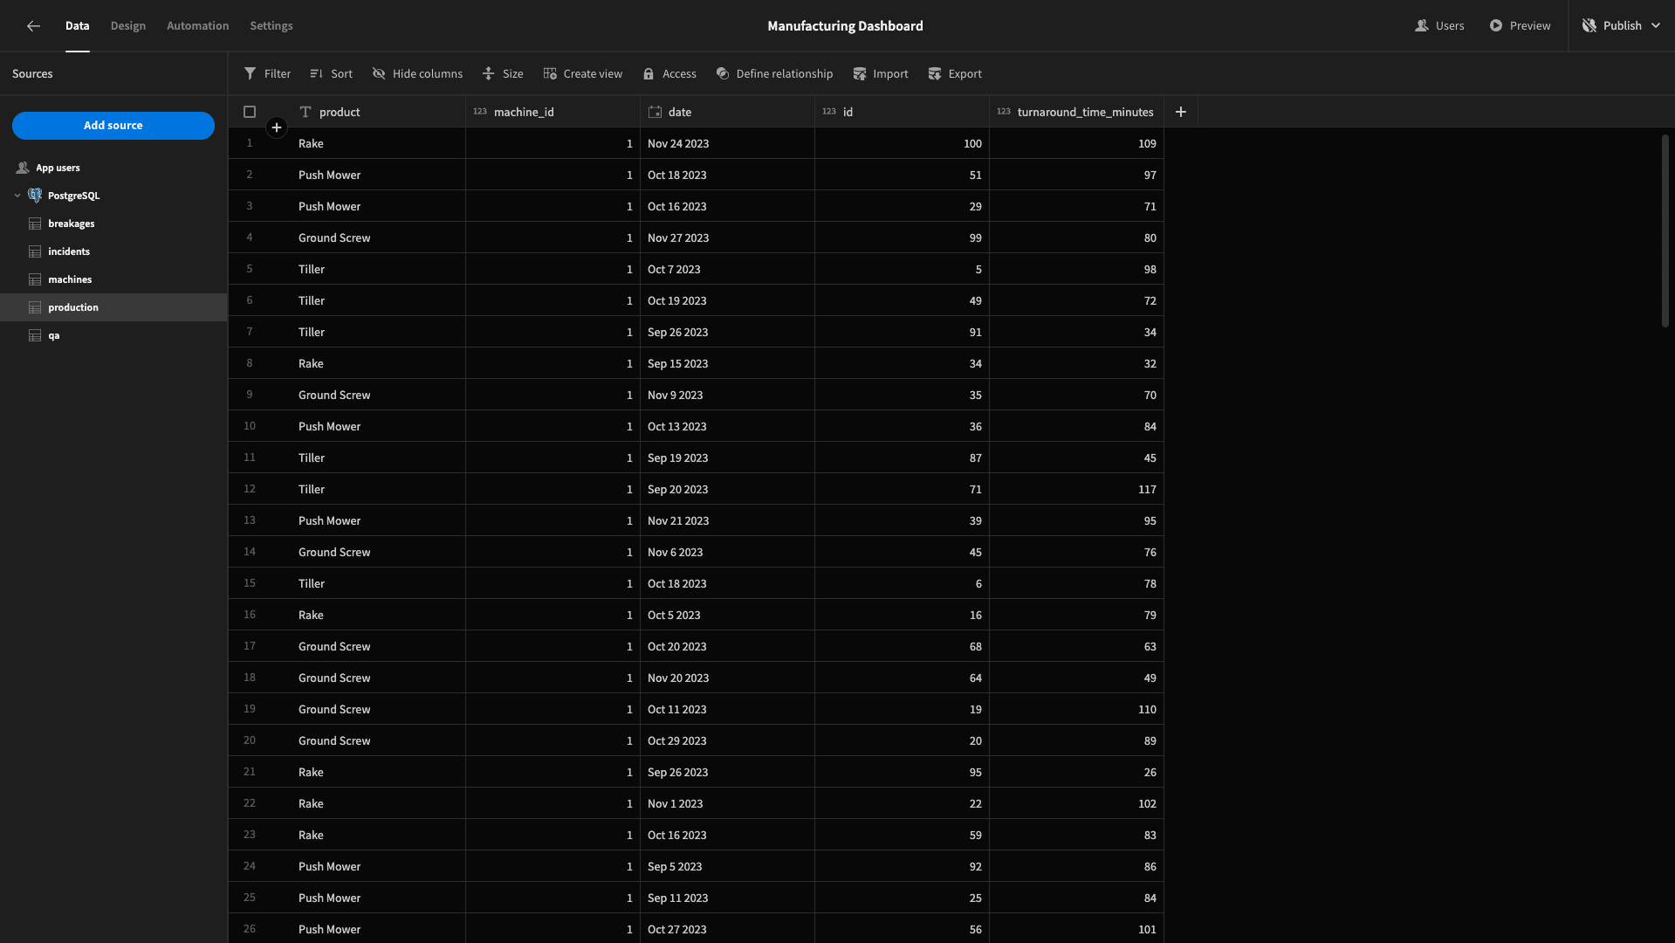Add a new row with the plus button

point(276,128)
